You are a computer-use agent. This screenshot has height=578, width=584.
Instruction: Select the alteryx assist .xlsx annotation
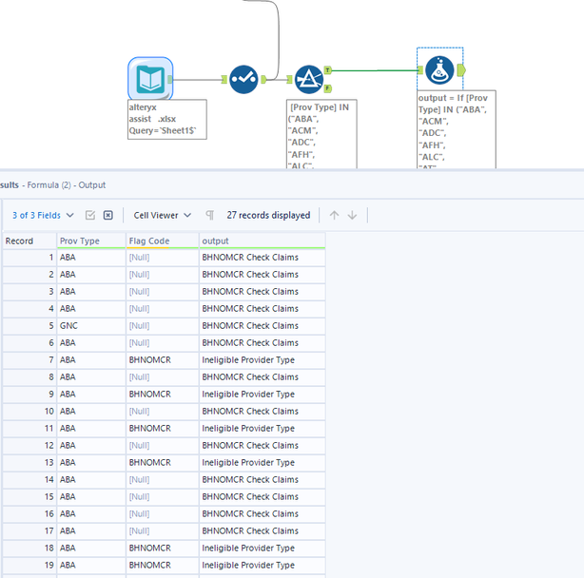167,119
